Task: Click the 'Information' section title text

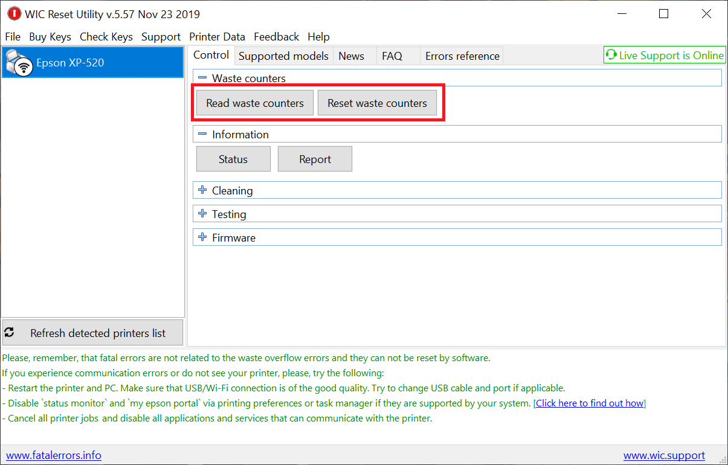Action: [x=240, y=135]
